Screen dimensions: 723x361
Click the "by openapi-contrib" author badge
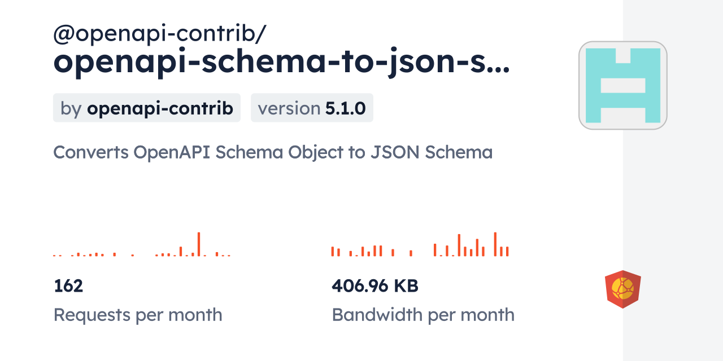coord(147,108)
